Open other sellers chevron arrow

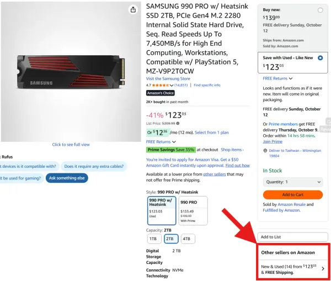click(x=322, y=269)
